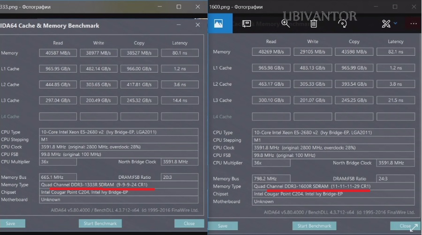Minimize the AIDA64 benchmark dialog in 333.png

[x=179, y=25]
